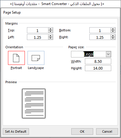The image size is (121, 138).
Task: Increase Bottom margin with up arrow
Action: pyautogui.click(x=113, y=29)
